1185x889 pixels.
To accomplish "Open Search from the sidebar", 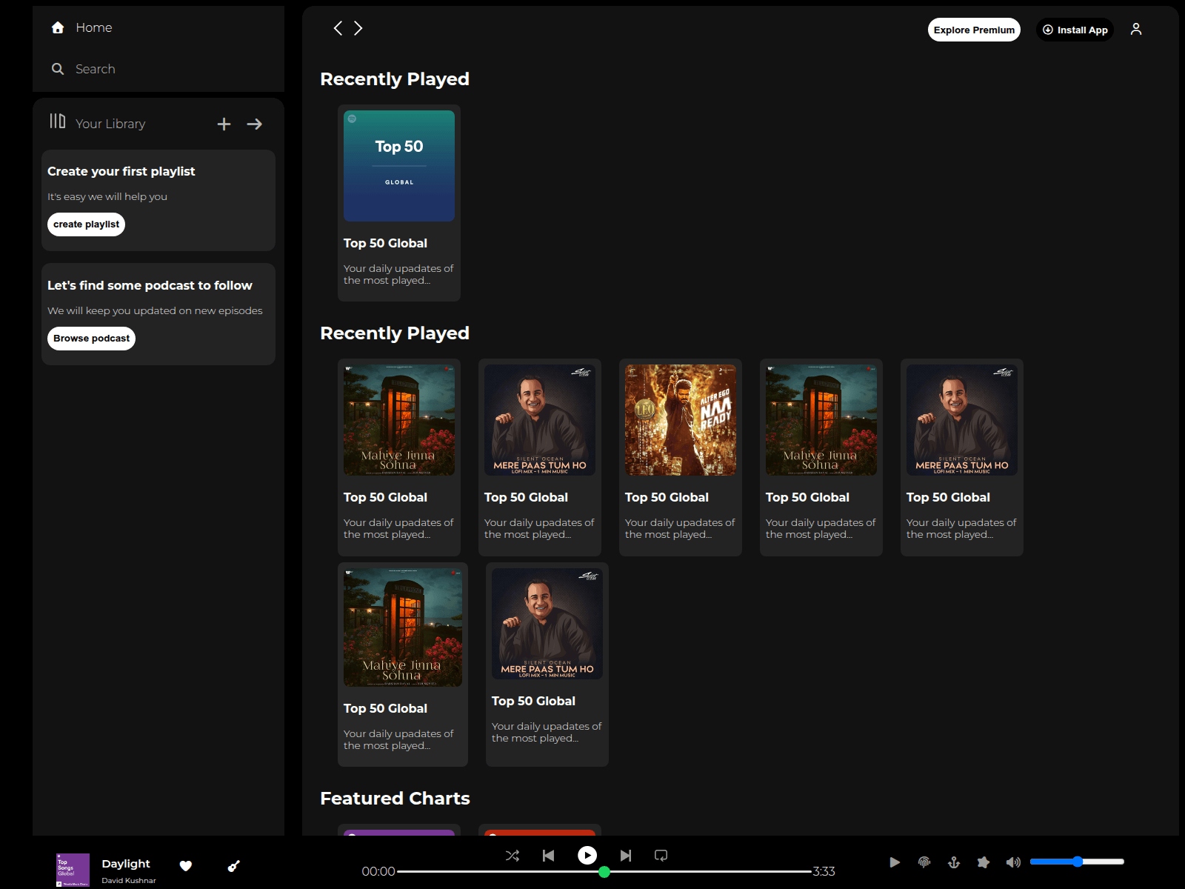I will coord(83,69).
